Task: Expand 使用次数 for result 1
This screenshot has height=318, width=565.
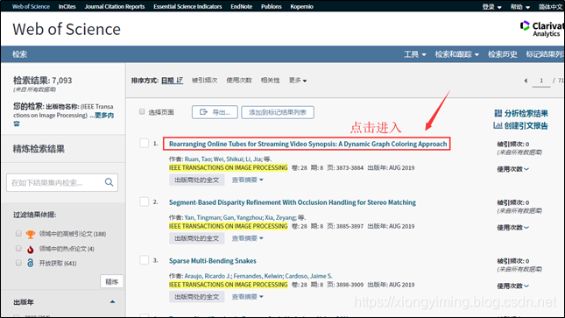Action: [513, 169]
